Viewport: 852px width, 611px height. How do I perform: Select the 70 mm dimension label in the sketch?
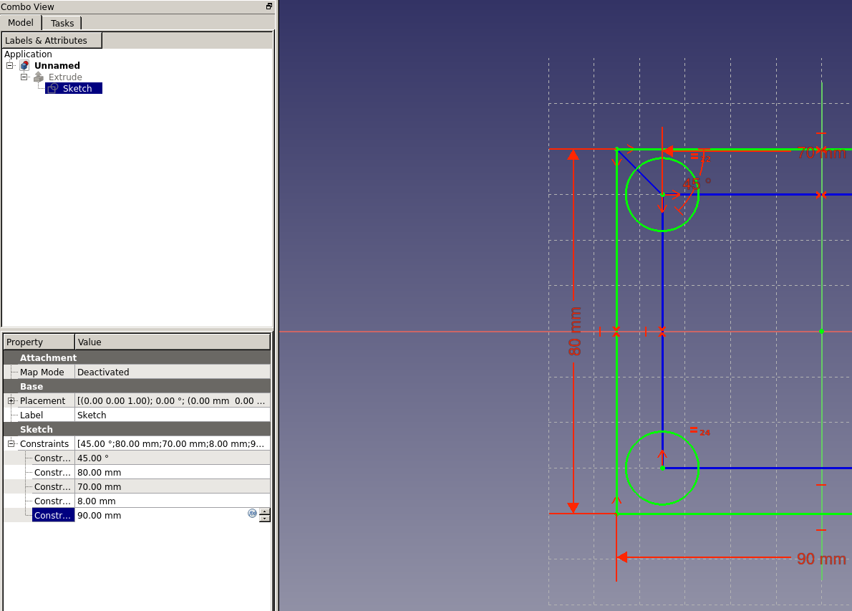click(822, 153)
